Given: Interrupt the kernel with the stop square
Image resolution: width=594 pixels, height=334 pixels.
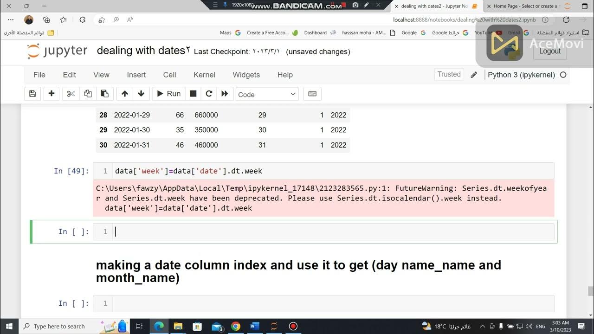Looking at the screenshot, I should click(193, 94).
